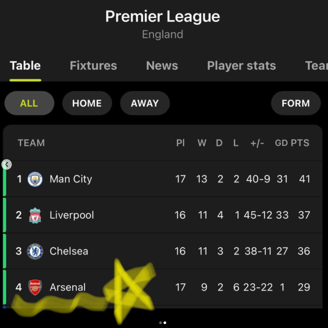328x328 pixels.
Task: Click the Chelsea club crest
Action: click(35, 251)
